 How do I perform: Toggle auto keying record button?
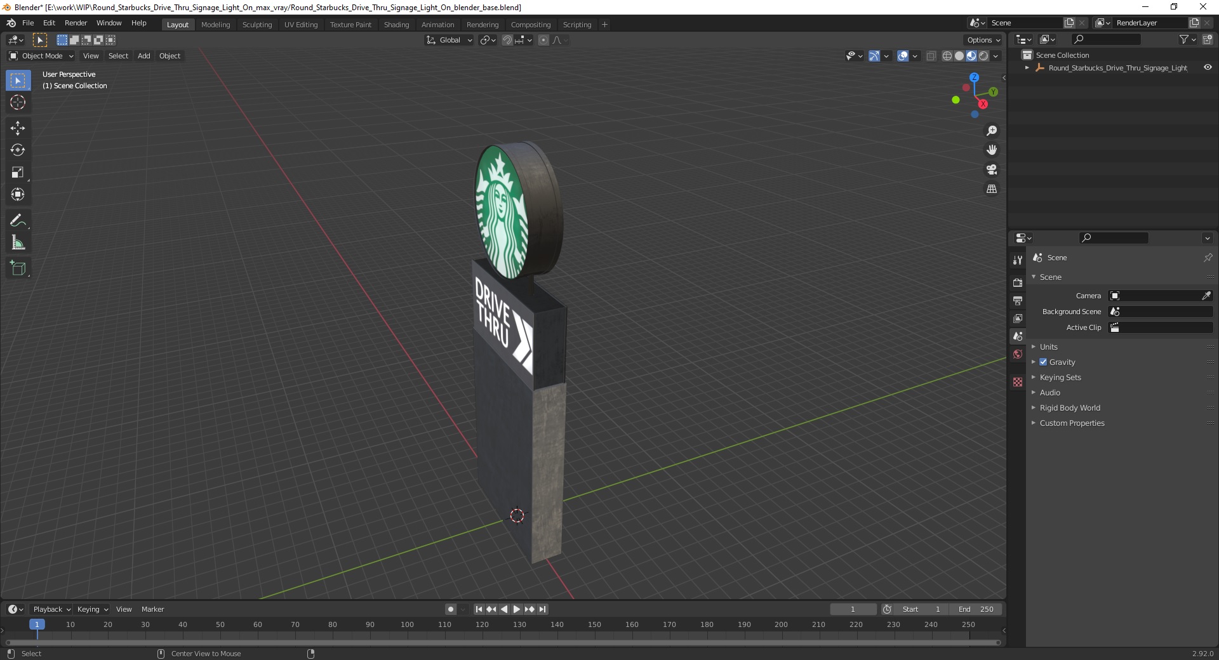[451, 609]
